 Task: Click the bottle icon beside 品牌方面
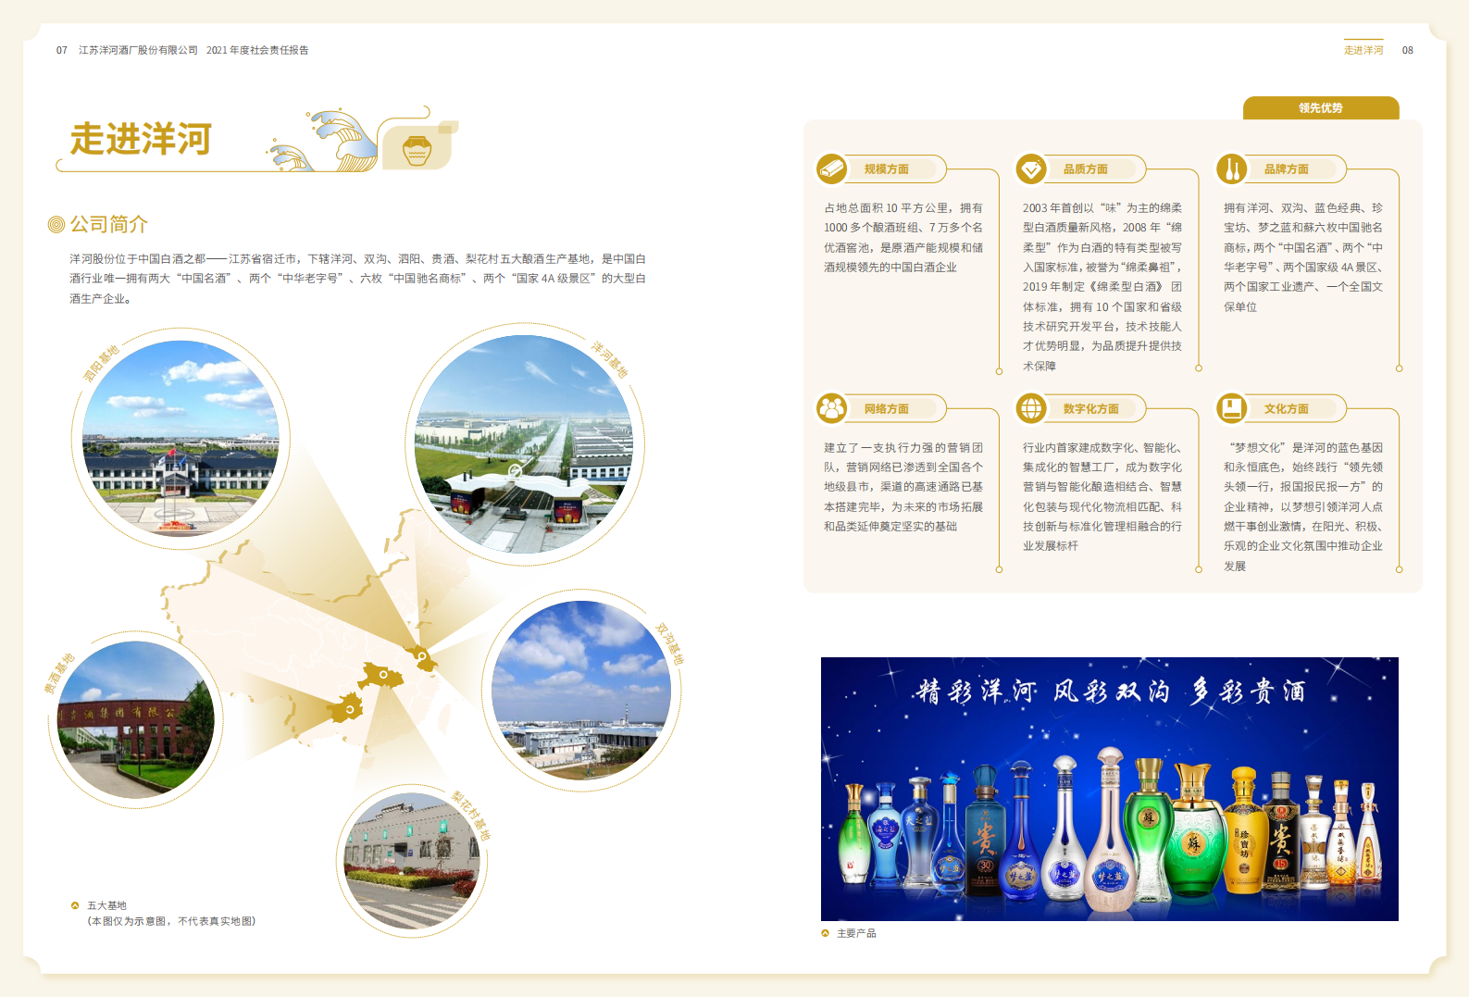pos(1231,169)
